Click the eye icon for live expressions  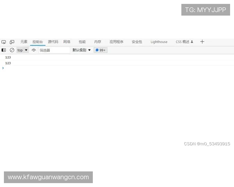coord(34,50)
